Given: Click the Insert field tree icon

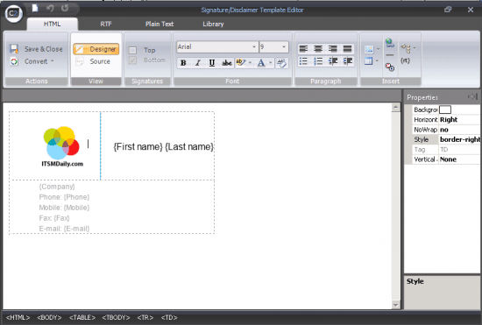Looking at the screenshot, I should 406,48.
